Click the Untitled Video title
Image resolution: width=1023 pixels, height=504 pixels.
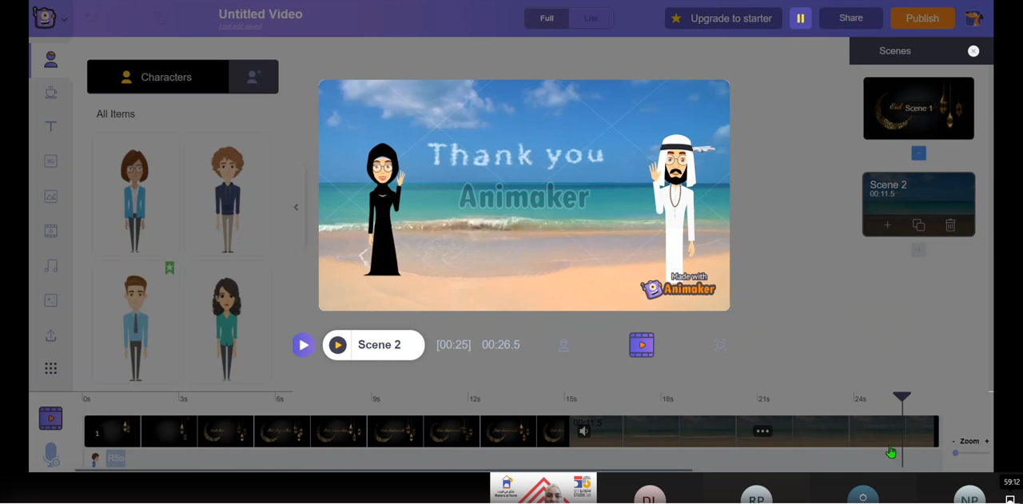tap(261, 14)
